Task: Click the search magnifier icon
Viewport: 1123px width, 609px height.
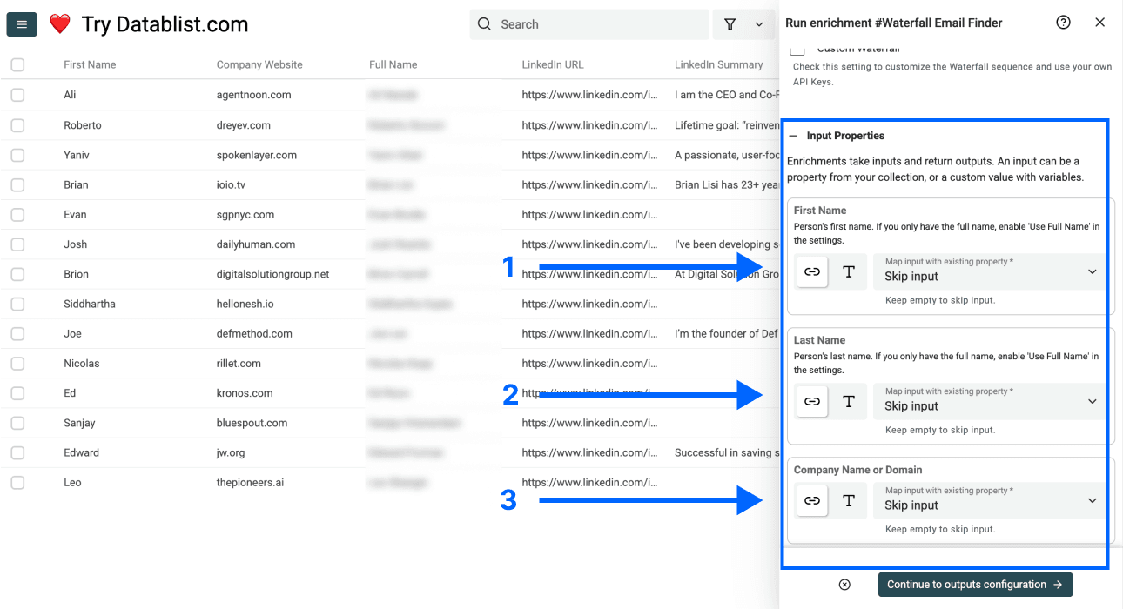Action: [483, 24]
